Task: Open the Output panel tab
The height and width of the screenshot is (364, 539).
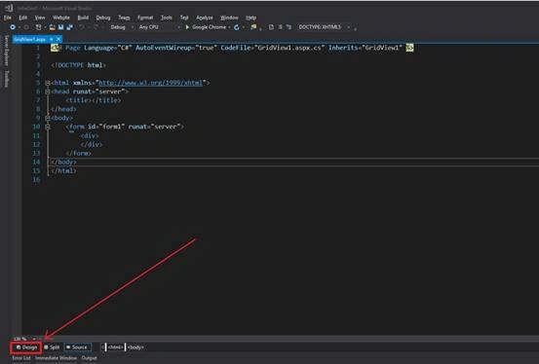Action: [89, 358]
